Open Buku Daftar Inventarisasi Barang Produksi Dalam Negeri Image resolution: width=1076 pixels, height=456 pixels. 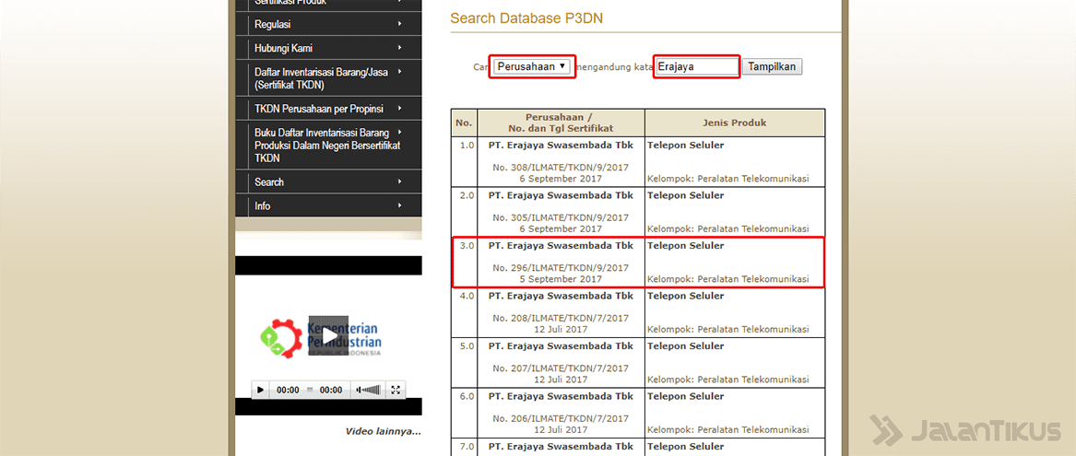329,145
